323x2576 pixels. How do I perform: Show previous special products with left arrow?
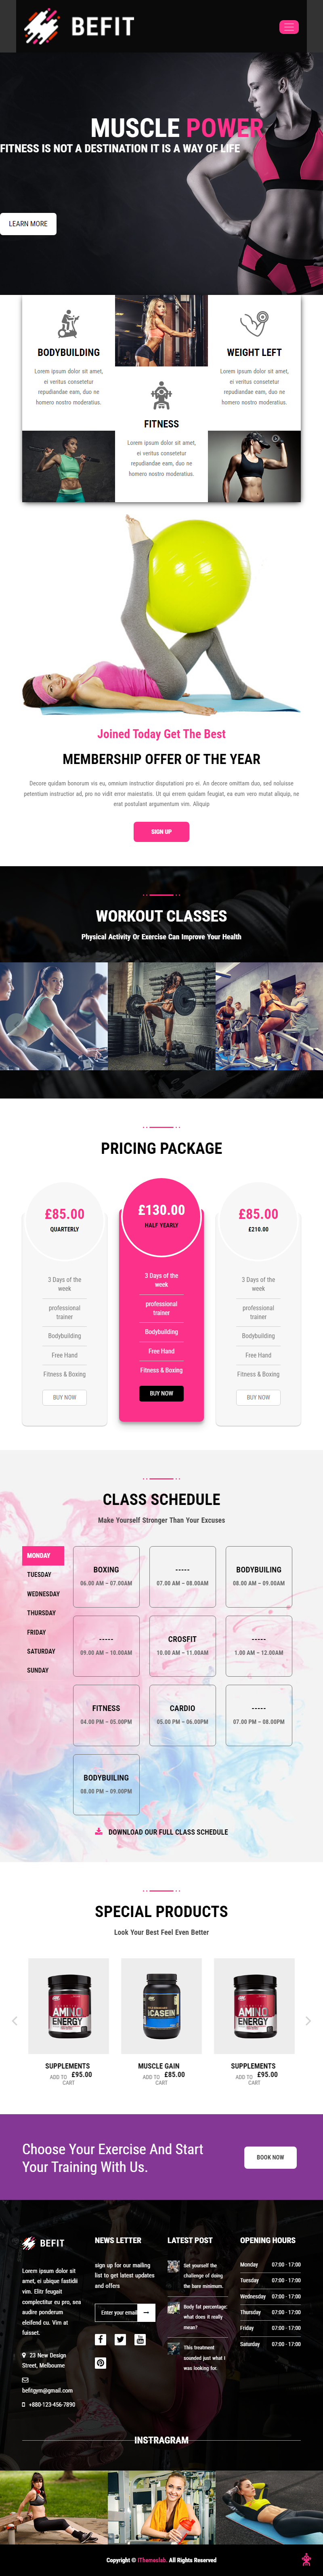point(14,2020)
